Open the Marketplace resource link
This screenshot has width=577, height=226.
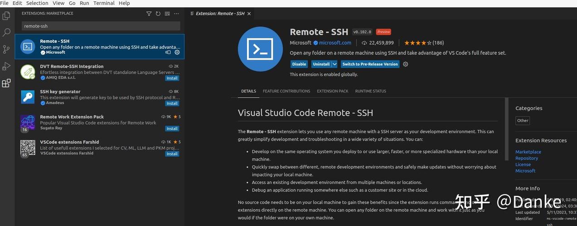[528, 152]
